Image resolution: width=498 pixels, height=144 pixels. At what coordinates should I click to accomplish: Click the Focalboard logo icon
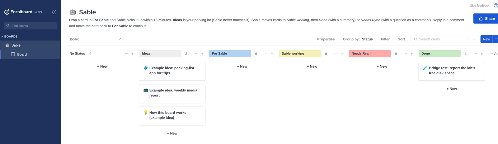click(7, 12)
